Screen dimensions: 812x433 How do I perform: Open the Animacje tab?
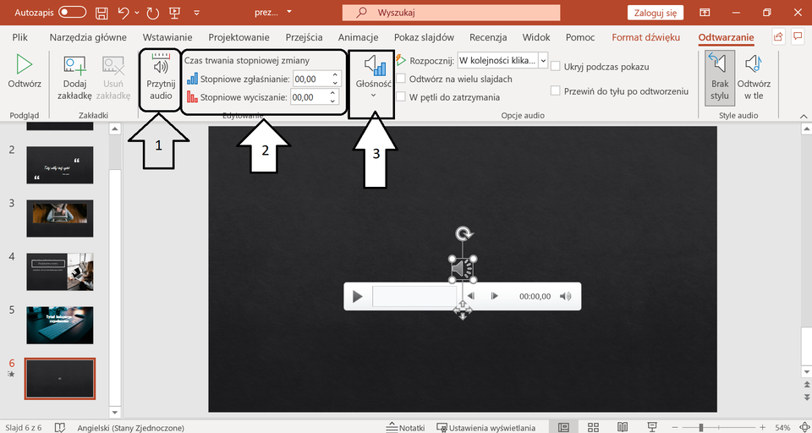coord(359,37)
